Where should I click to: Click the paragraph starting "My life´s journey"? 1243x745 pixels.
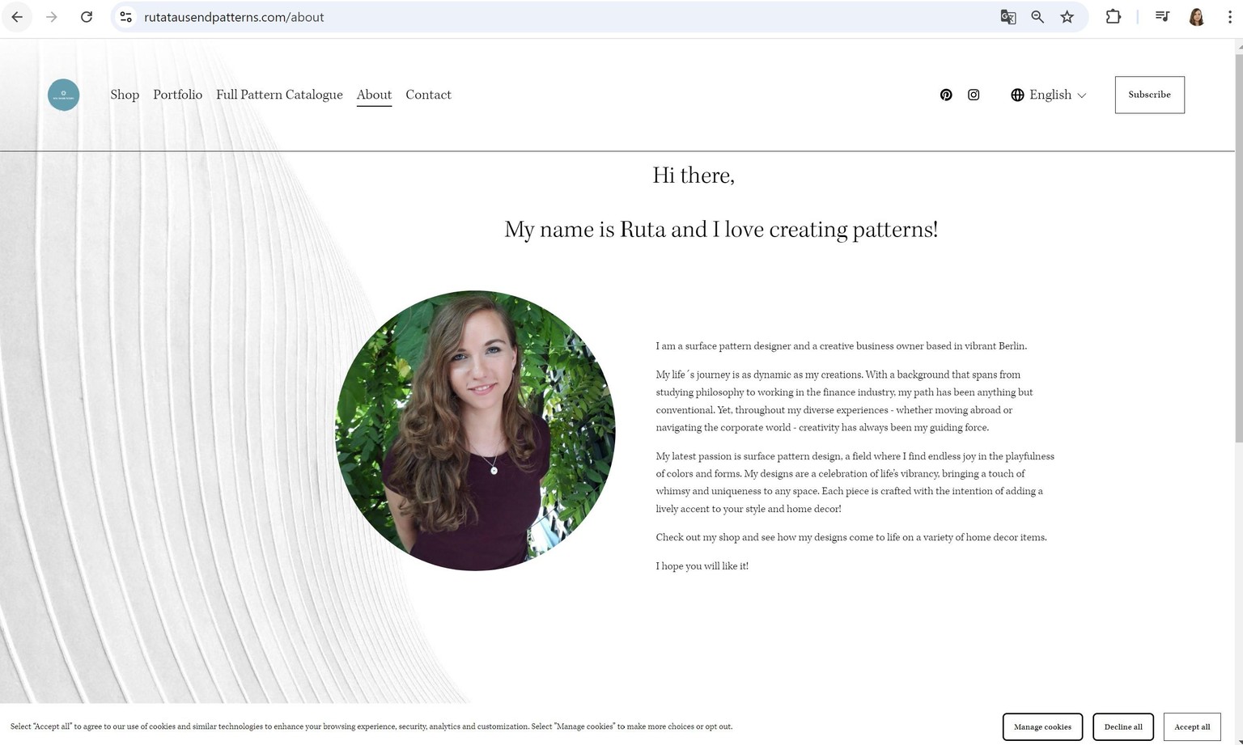pos(844,400)
